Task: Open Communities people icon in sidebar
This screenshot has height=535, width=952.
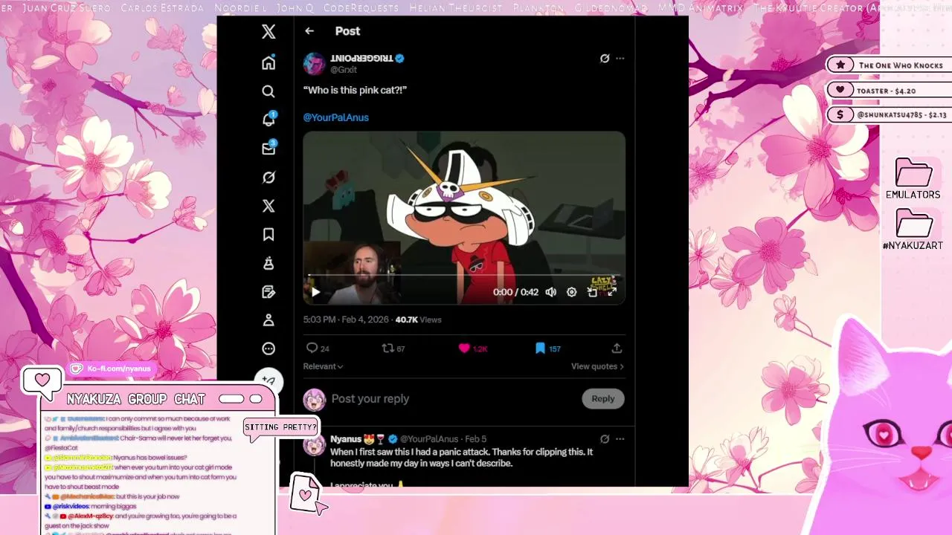Action: (x=268, y=263)
